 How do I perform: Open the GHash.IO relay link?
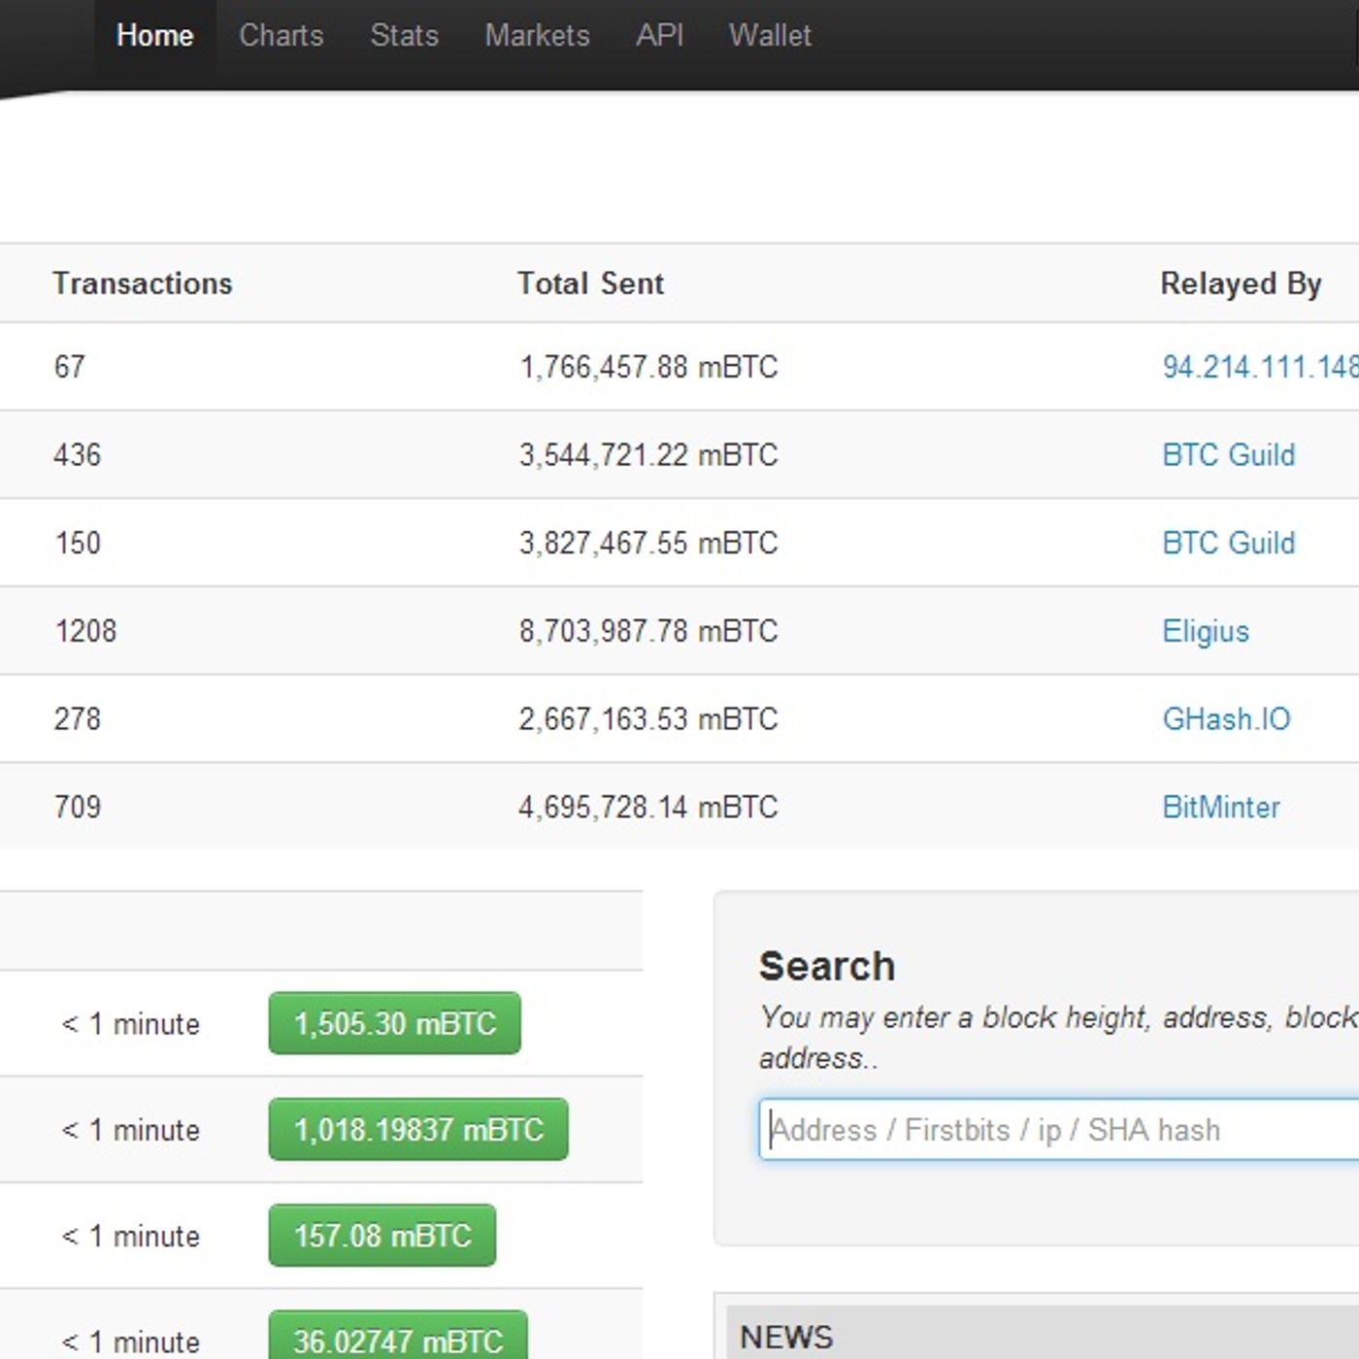(1226, 719)
